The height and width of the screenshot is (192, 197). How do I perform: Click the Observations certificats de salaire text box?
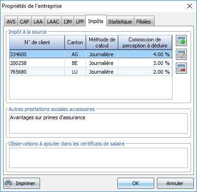(98, 158)
